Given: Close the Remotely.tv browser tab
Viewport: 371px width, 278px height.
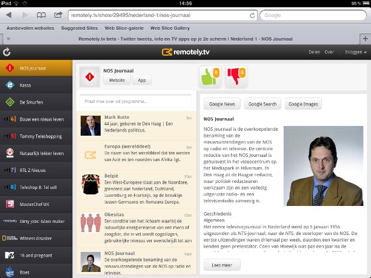Looking at the screenshot, I should (8, 39).
